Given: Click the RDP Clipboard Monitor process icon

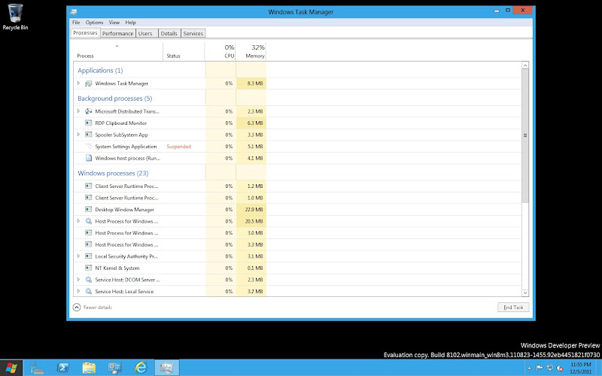Looking at the screenshot, I should tap(89, 123).
